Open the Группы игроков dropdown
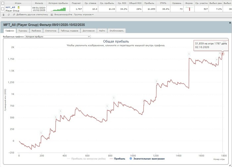The image size is (232, 167). (x=84, y=15)
